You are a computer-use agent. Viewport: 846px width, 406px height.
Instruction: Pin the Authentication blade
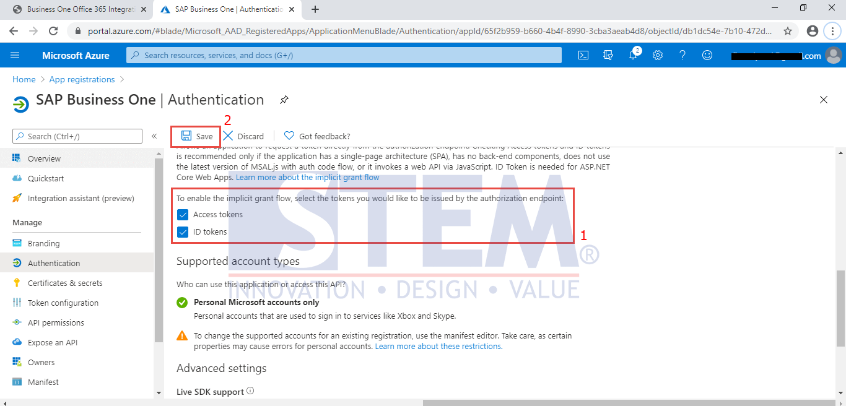coord(284,100)
